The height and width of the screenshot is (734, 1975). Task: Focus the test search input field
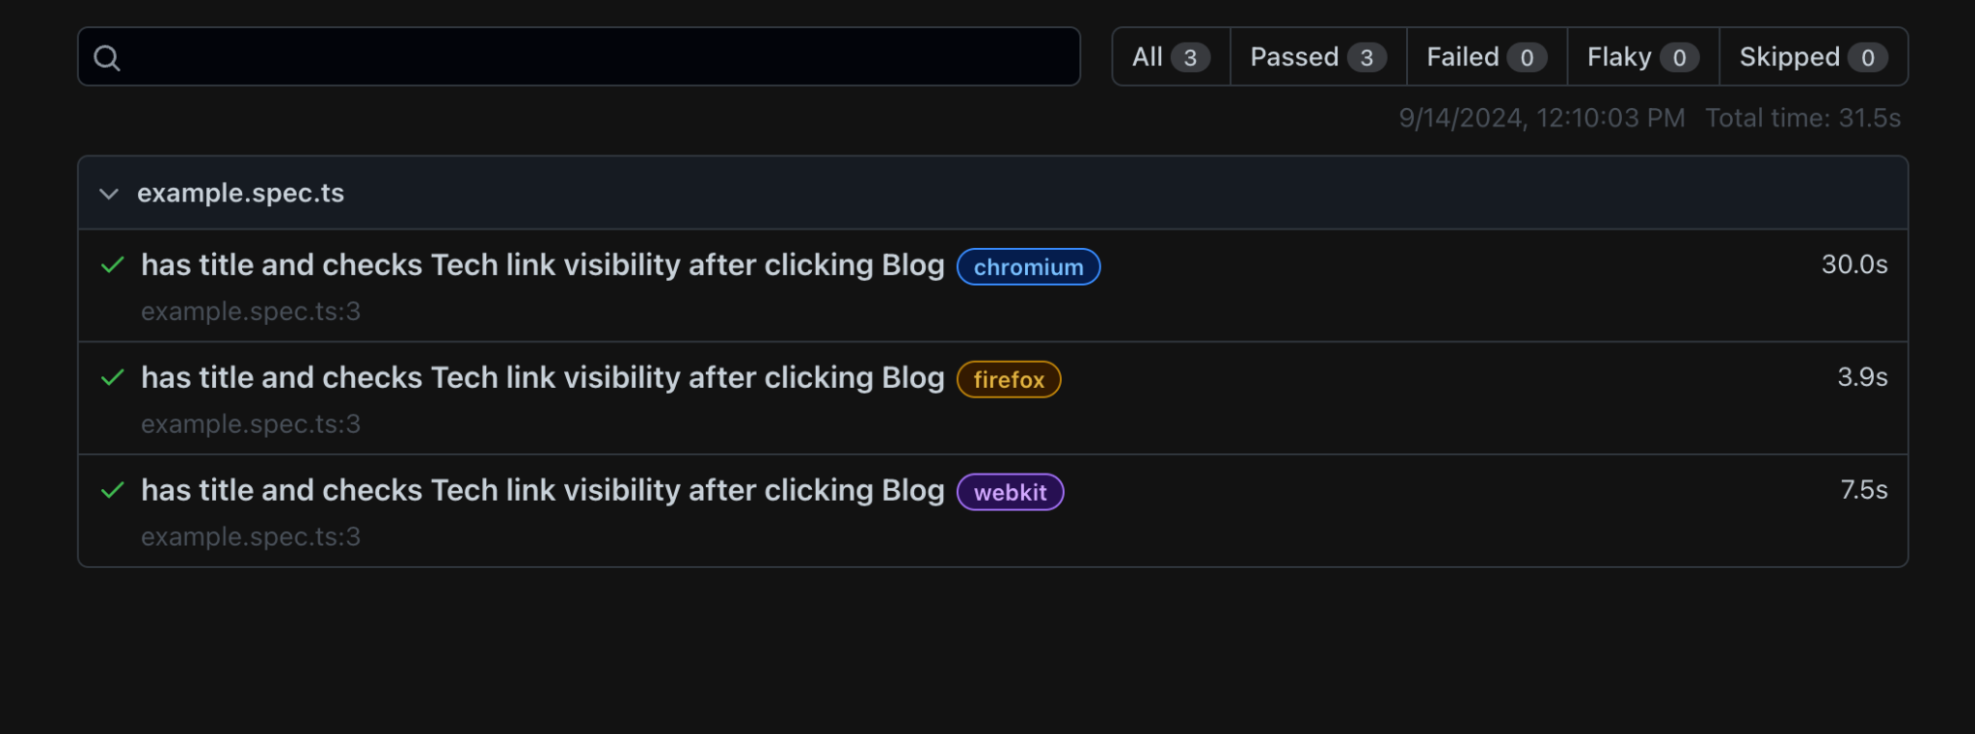[x=598, y=57]
